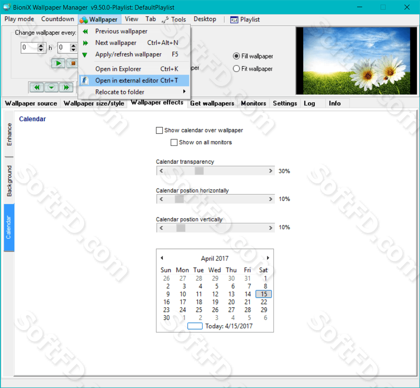The height and width of the screenshot is (388, 420).
Task: Choose Open in Explorer menu entry
Action: pyautogui.click(x=134, y=69)
